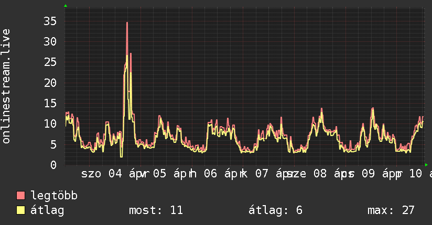Click the green arrow at x-axis end
The width and height of the screenshot is (432, 225).
(x=426, y=165)
